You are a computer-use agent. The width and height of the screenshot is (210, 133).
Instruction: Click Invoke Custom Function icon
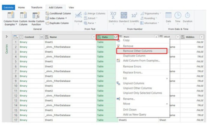click(x=36, y=15)
